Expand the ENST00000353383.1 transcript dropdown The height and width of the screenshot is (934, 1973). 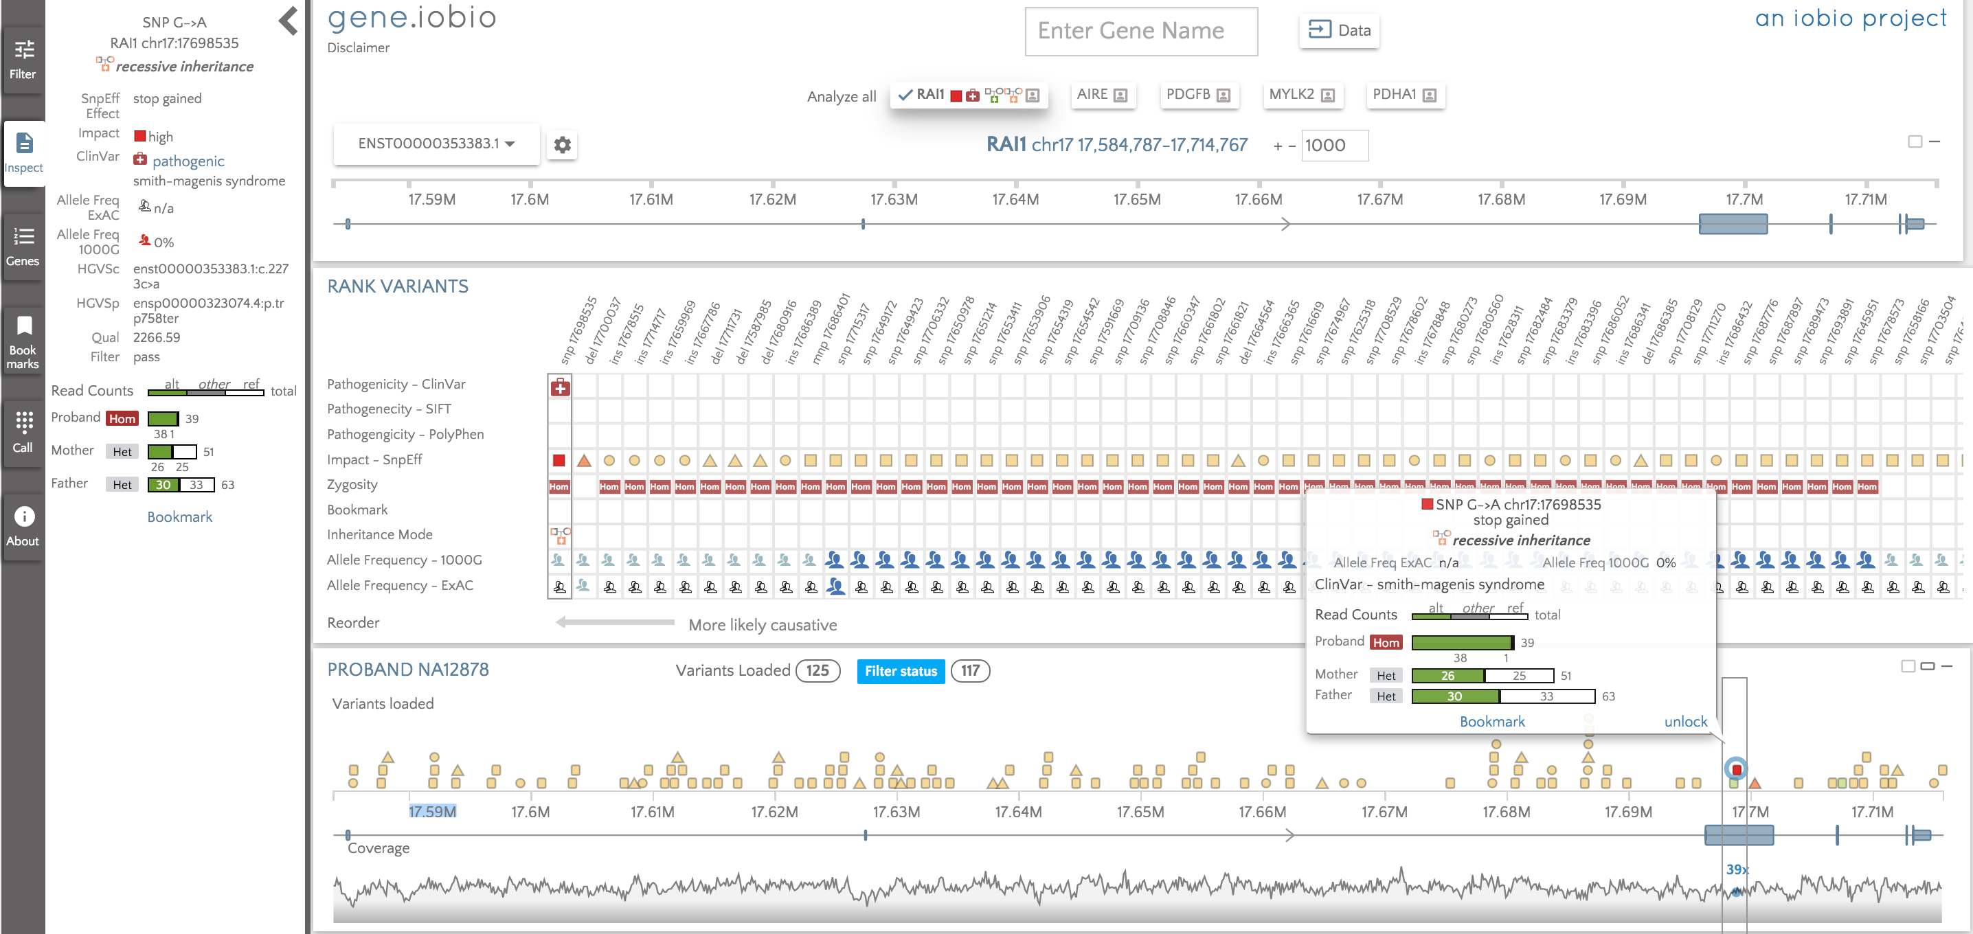pos(436,144)
